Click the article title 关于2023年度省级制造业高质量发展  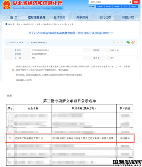click(x=71, y=33)
